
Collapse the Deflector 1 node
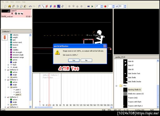point(5,80)
